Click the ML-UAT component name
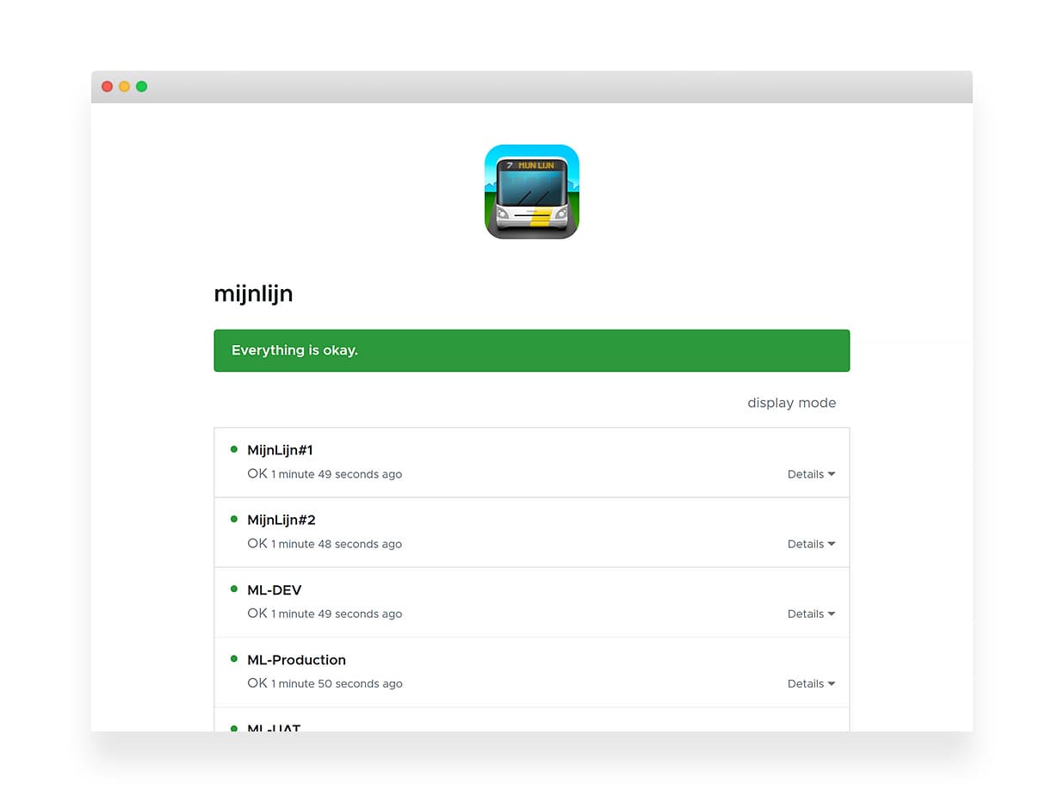Screen dimensions: 1064x802 click(x=273, y=728)
